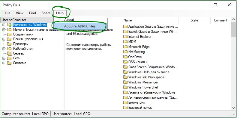The image size is (237, 118).
Task: Click the Windows Messenger folder icon
Action: click(x=125, y=82)
